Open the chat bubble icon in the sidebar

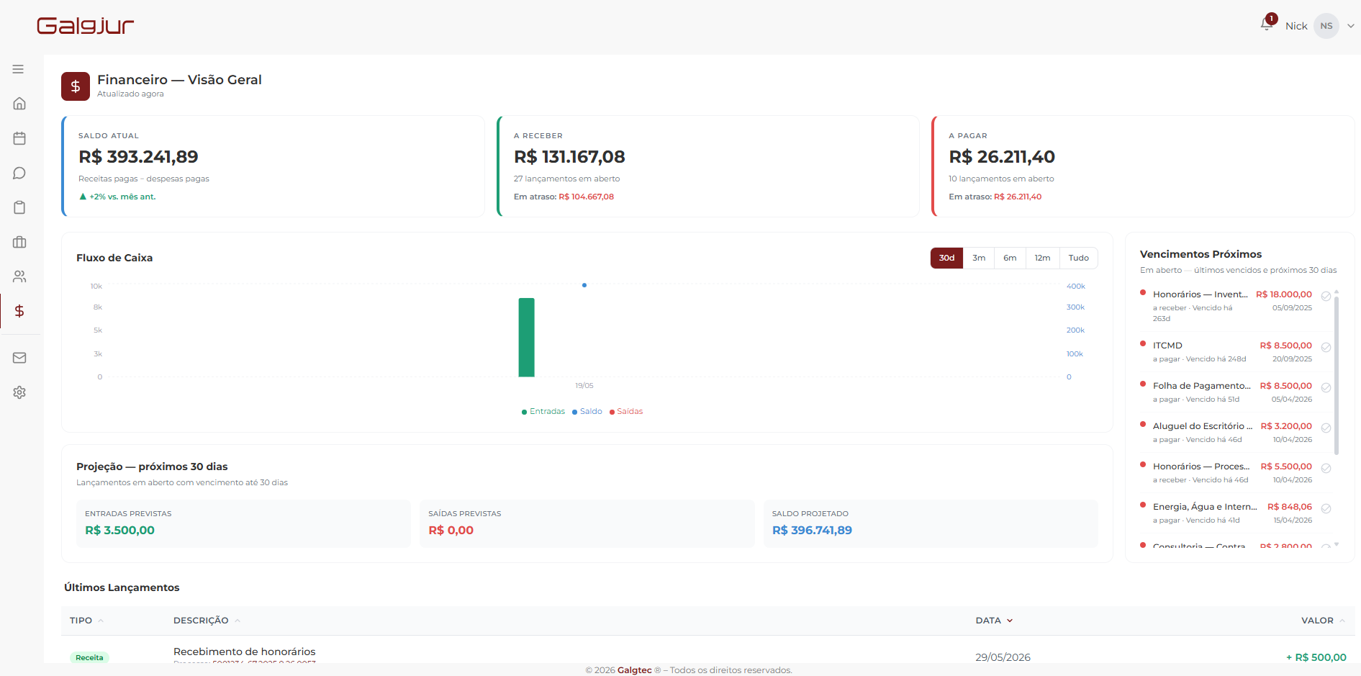(x=19, y=173)
